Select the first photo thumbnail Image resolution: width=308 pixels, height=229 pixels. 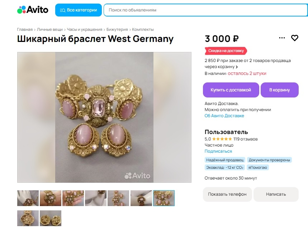(28, 198)
